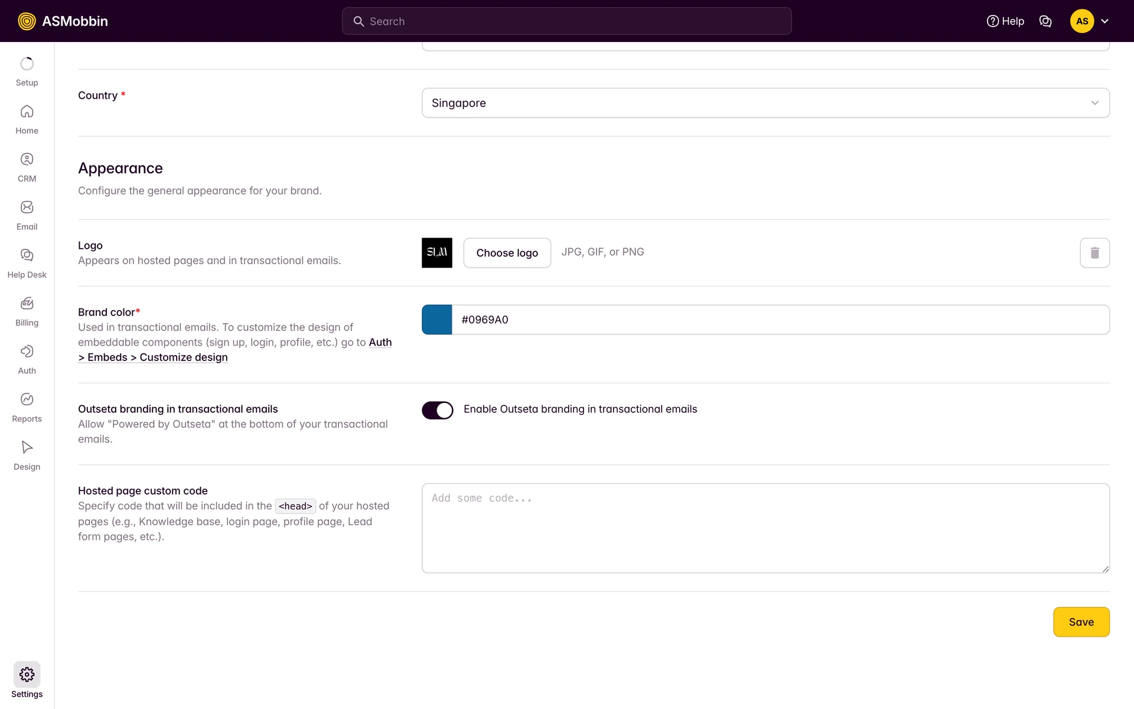Viewport: 1134px width, 709px height.
Task: Click the Choose logo button
Action: coord(507,253)
